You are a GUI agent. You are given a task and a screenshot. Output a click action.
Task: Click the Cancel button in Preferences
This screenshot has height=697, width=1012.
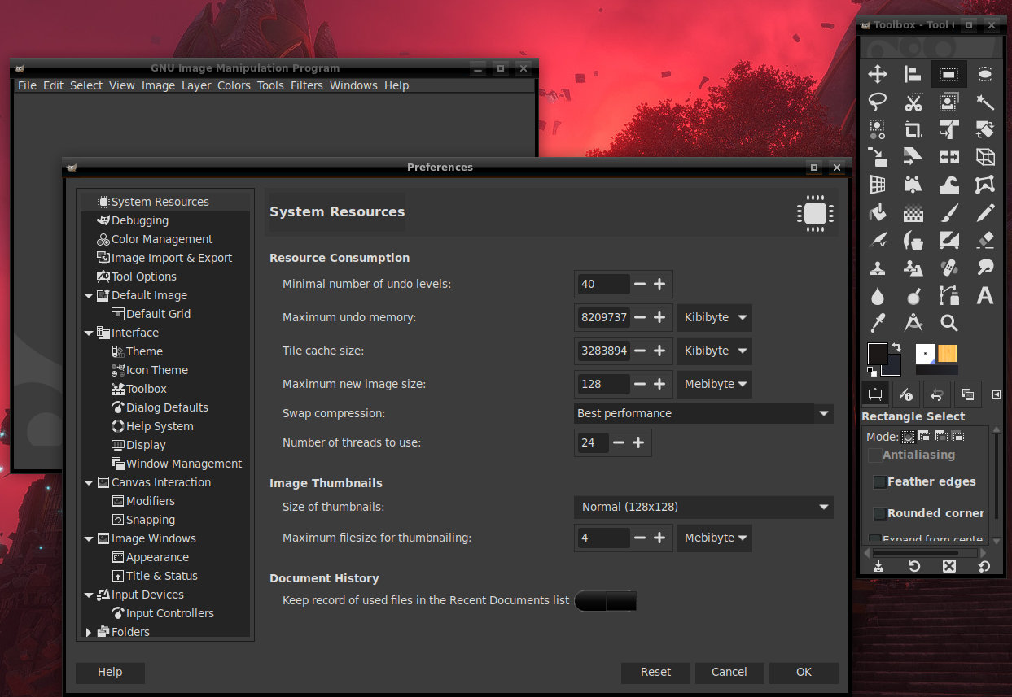tap(729, 672)
